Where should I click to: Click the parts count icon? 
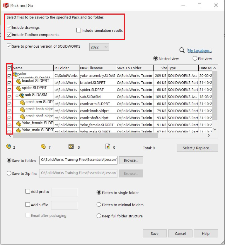tap(43, 146)
